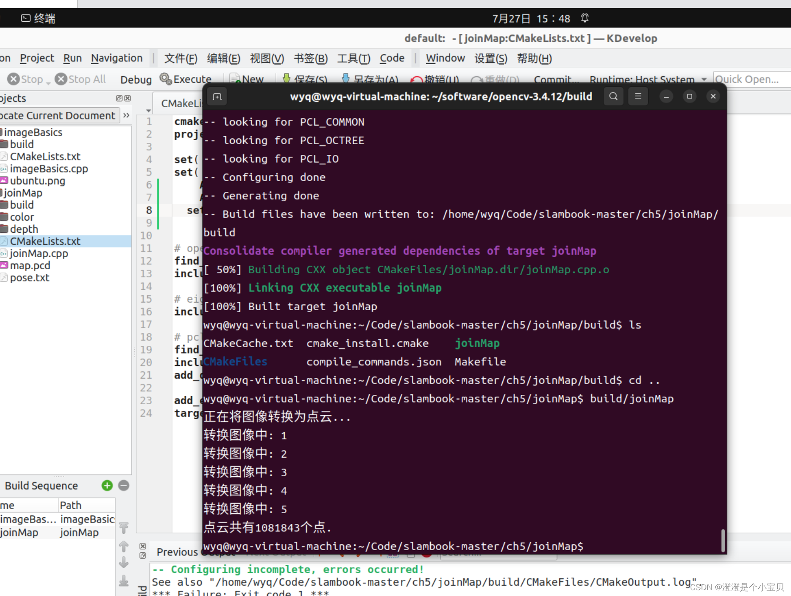The width and height of the screenshot is (791, 596).
Task: Select the imageBasics project folder
Action: (x=33, y=132)
